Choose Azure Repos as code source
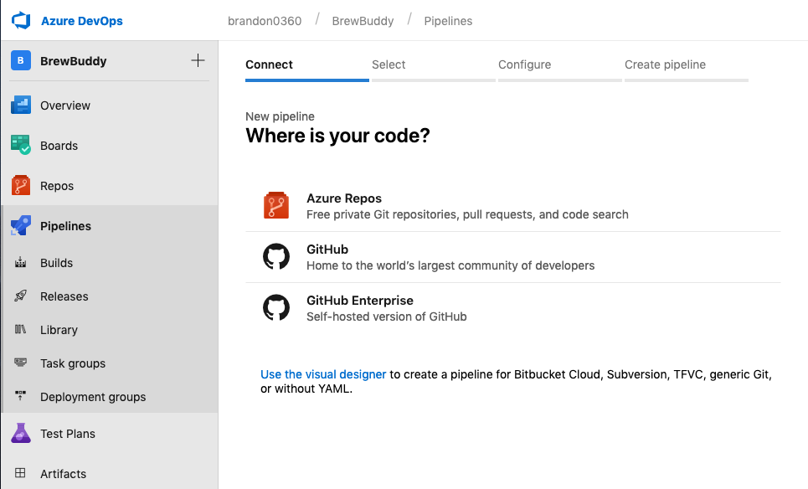Image resolution: width=808 pixels, height=489 pixels. coord(513,206)
